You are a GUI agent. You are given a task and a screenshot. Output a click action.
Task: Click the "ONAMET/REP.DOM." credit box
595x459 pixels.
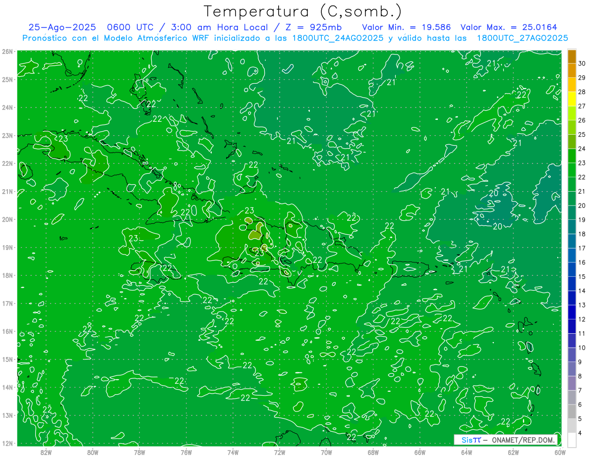[x=506, y=440]
